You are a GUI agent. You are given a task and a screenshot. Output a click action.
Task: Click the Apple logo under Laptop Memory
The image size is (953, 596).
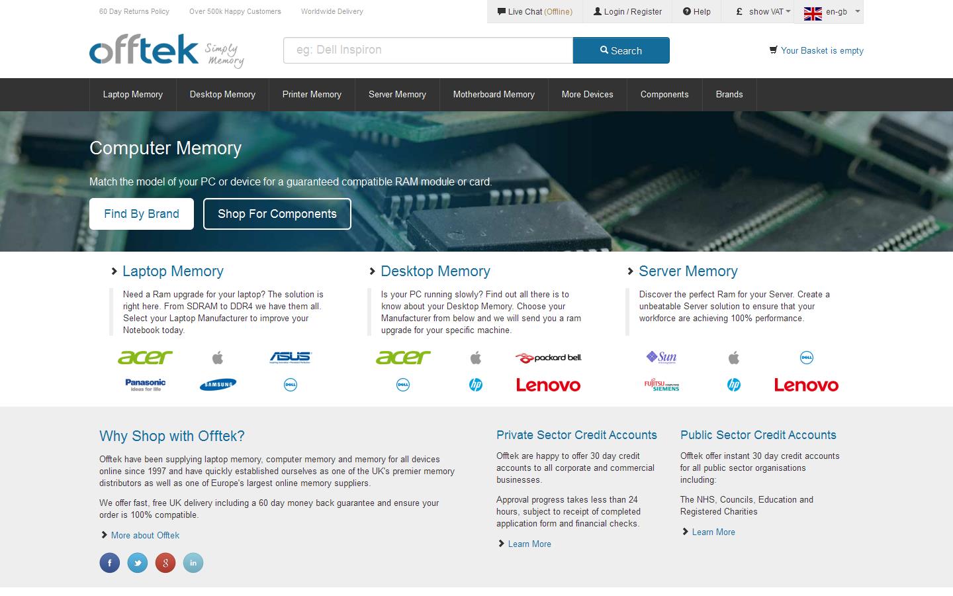(217, 357)
